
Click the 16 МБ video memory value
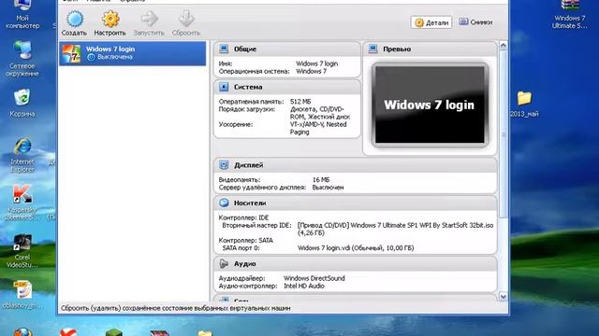320,180
